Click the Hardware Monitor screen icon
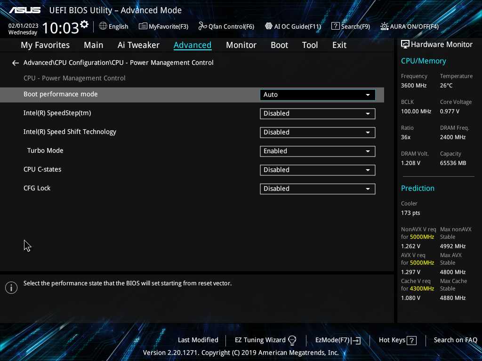Image resolution: width=482 pixels, height=361 pixels. pos(405,45)
